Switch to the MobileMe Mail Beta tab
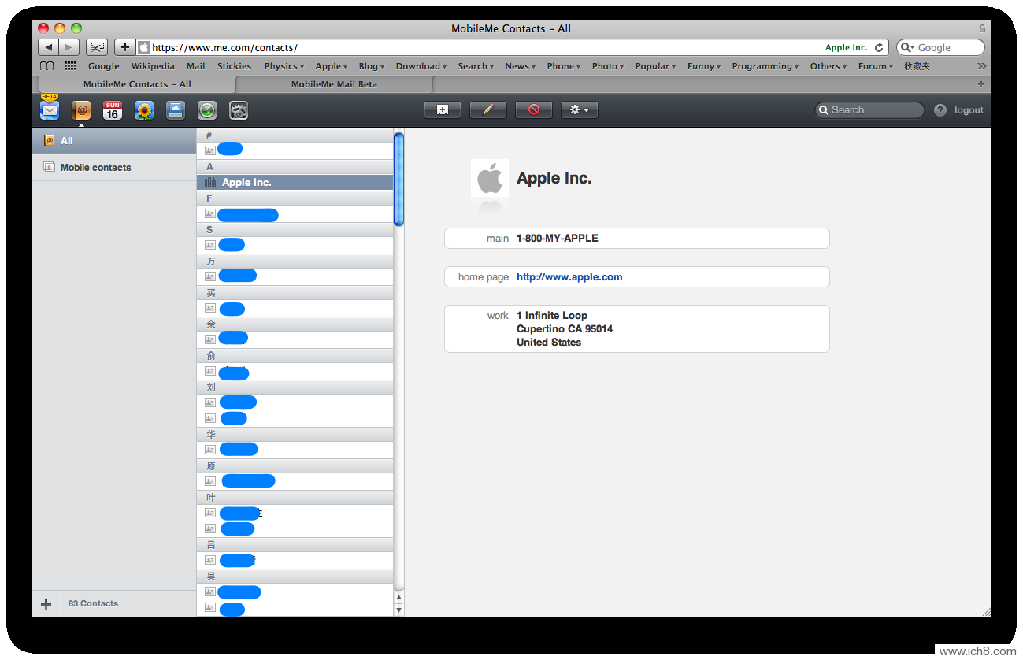 coord(334,84)
